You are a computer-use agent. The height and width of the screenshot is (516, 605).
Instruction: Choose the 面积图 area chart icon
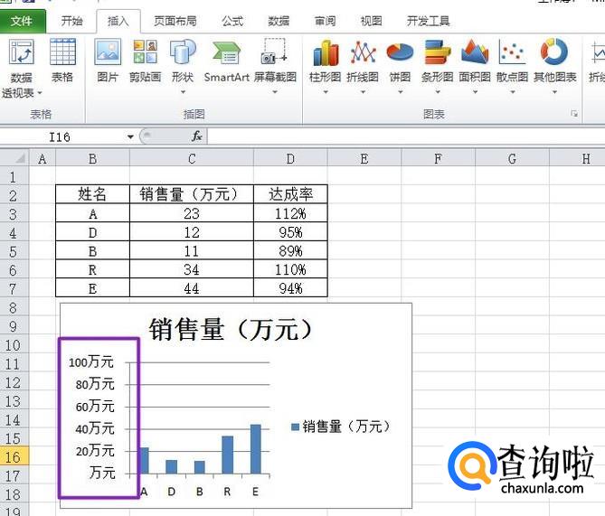[x=475, y=52]
